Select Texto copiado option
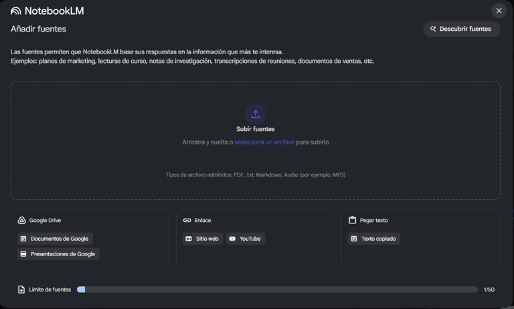514x309 pixels. (374, 239)
